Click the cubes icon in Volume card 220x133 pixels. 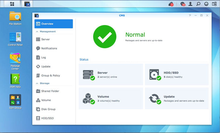89,99
